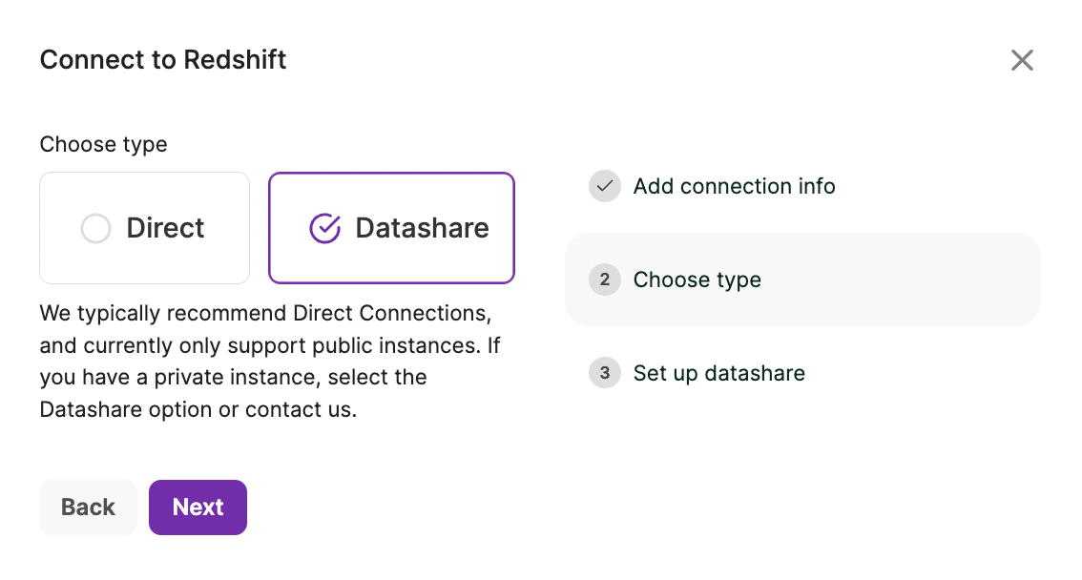The image size is (1082, 580).
Task: Close the Connect to Redshift dialog
Action: coord(1022,61)
